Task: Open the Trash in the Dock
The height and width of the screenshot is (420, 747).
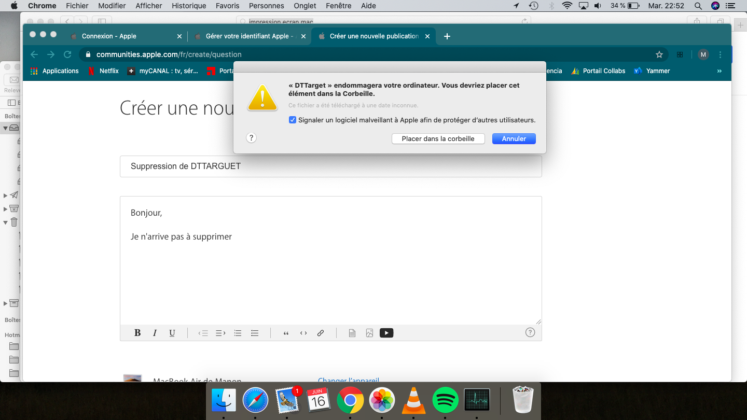Action: point(523,400)
